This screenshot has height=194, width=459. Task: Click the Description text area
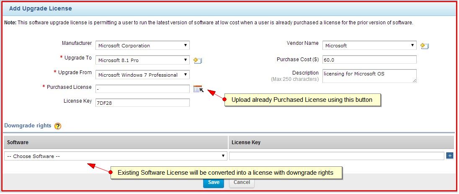369,76
